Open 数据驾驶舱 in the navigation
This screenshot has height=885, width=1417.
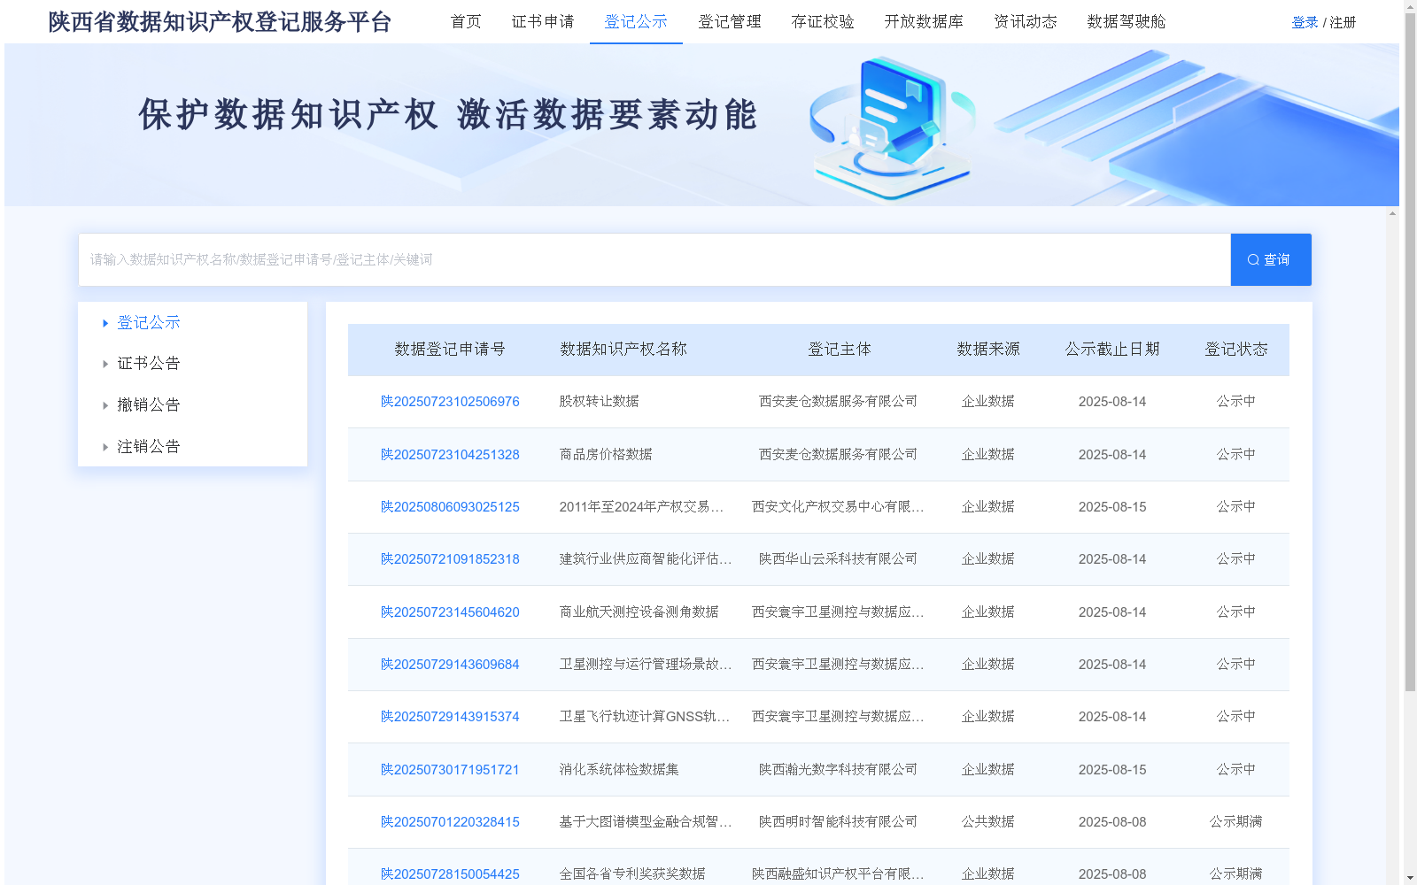[x=1127, y=21]
